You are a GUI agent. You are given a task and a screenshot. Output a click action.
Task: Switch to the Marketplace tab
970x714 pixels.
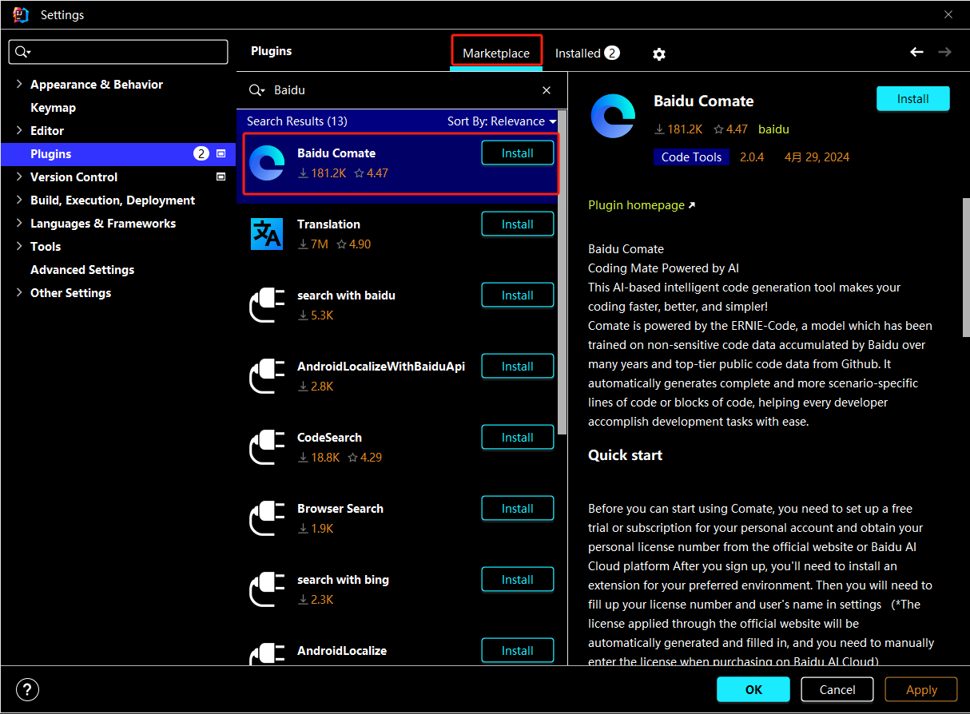(496, 53)
